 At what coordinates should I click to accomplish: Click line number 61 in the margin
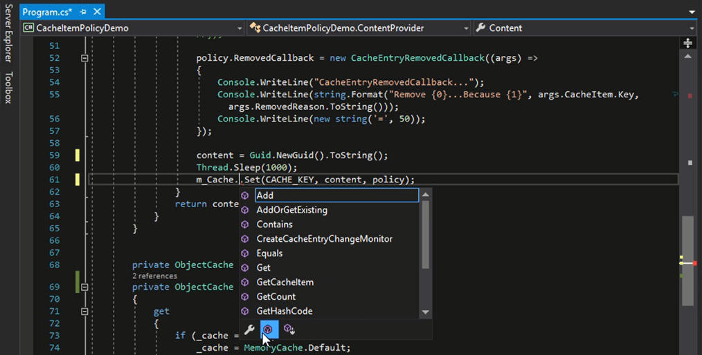pyautogui.click(x=54, y=180)
